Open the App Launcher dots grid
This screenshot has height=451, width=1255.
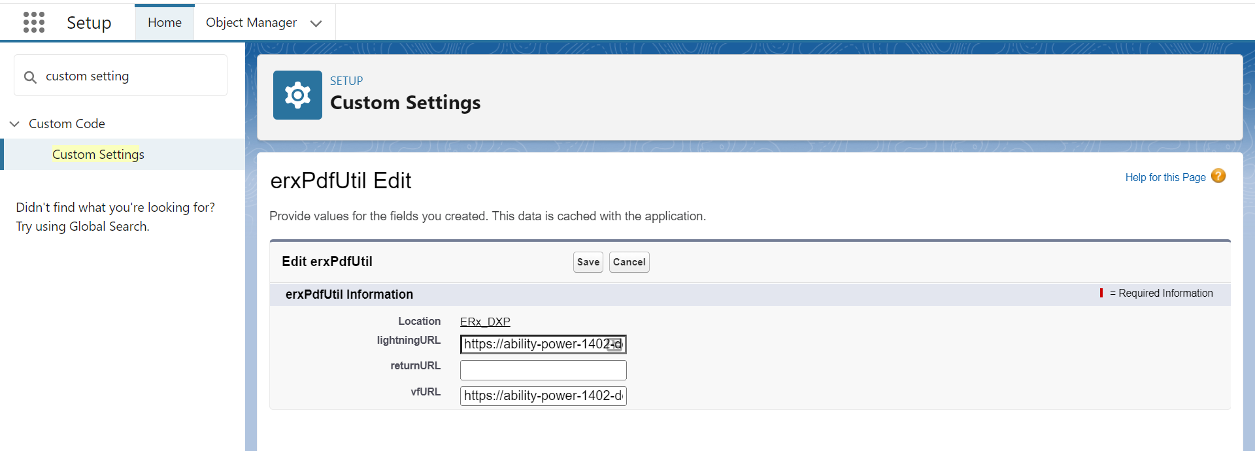point(34,22)
